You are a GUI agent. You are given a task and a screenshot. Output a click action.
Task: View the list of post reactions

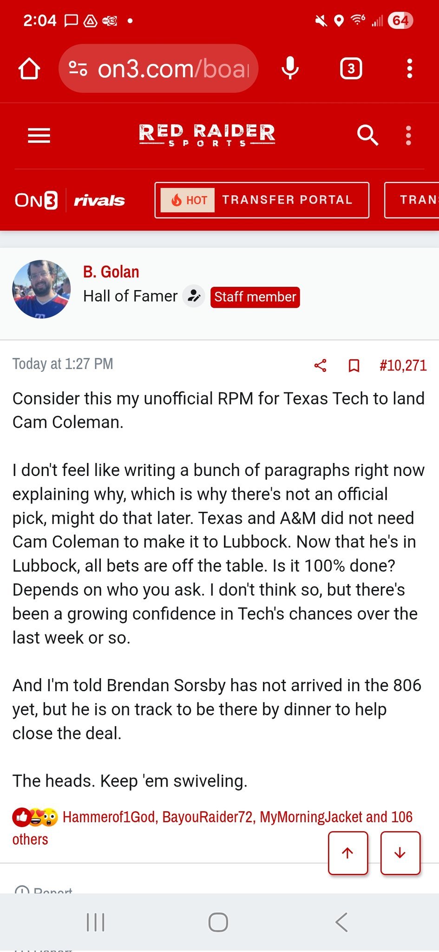pos(237,817)
